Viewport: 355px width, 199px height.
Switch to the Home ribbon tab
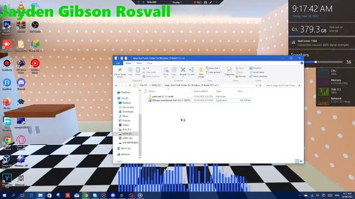pyautogui.click(x=128, y=64)
